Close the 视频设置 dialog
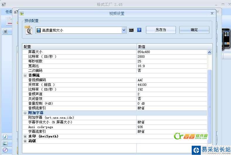This screenshot has width=231, height=155. coord(212,13)
